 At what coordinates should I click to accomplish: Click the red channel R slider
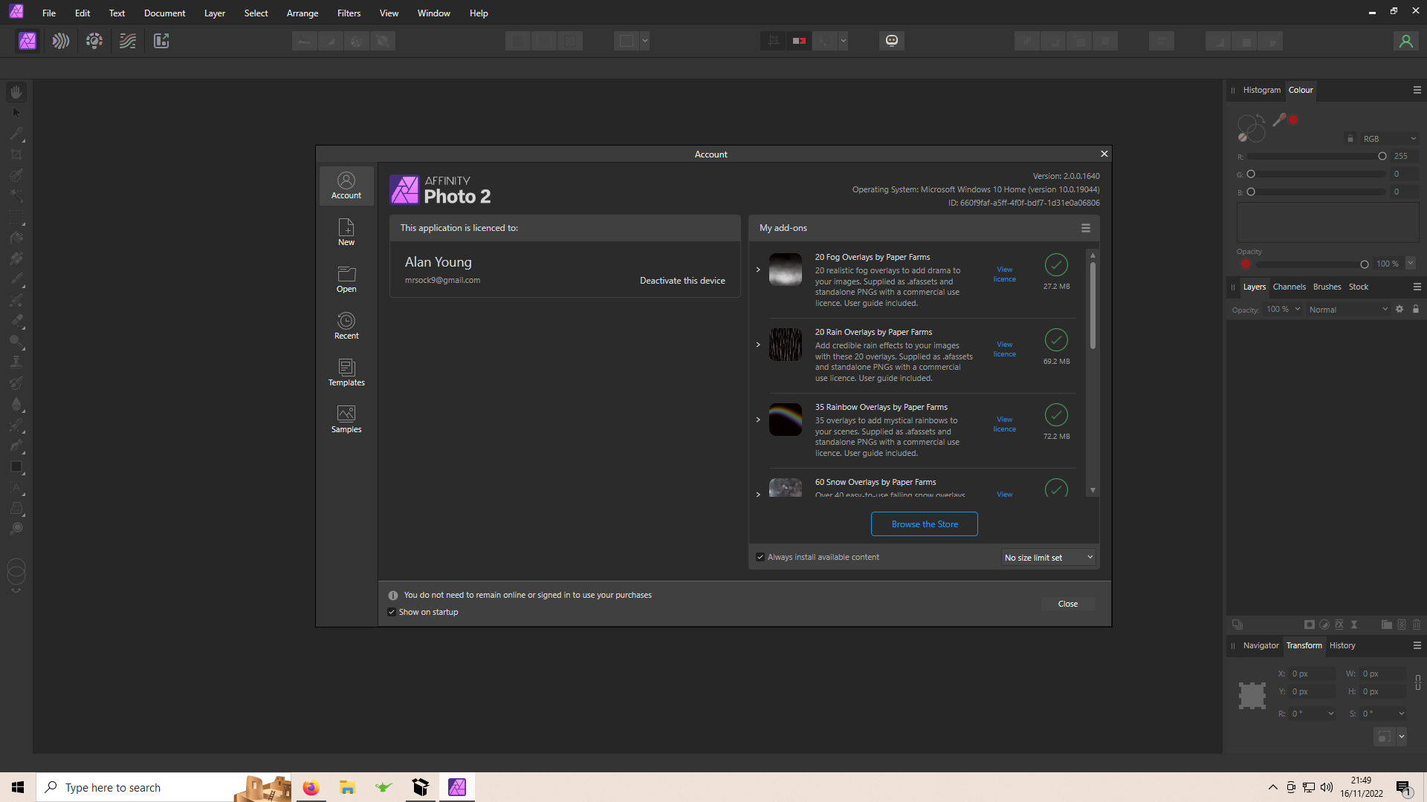tap(1316, 156)
